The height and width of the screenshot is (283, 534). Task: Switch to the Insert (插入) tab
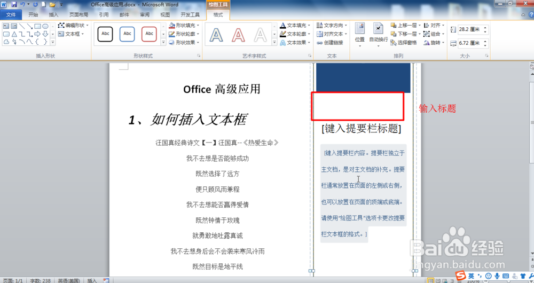click(53, 14)
